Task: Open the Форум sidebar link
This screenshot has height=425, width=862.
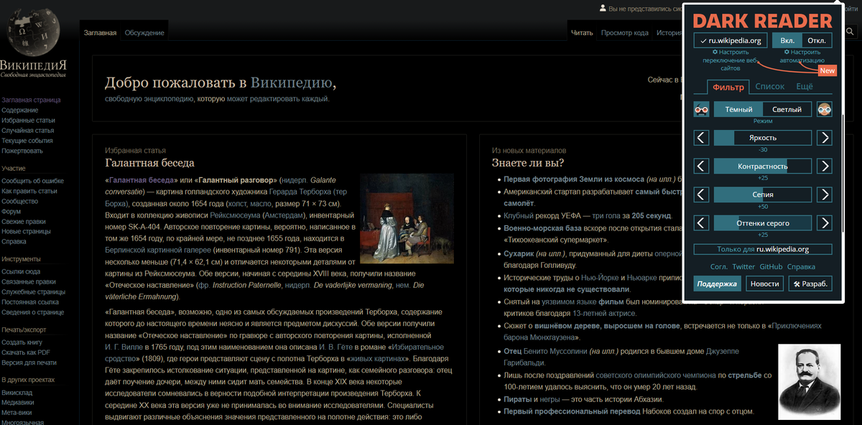Action: tap(11, 212)
